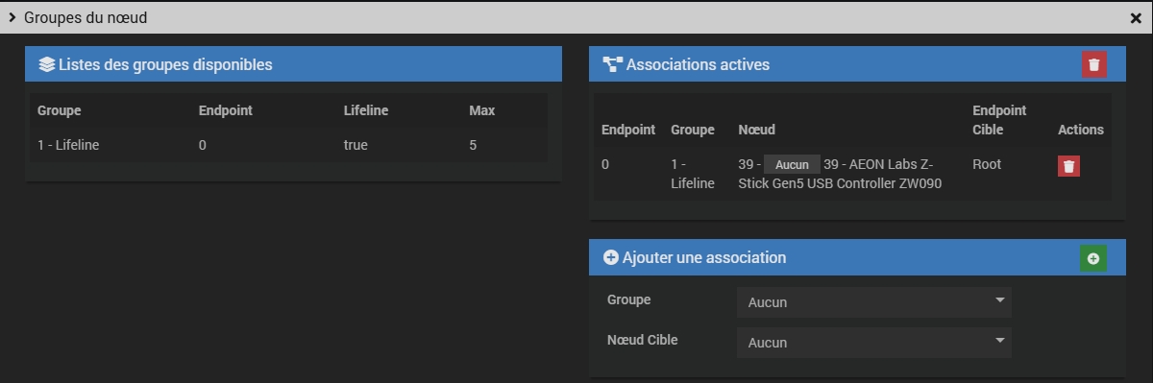Viewport: 1153px width, 383px height.
Task: Click the 'Actions' column header
Action: click(1081, 130)
